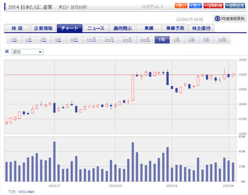Open the 適時開示 tab
Screen dimensions: 248x195
[x=122, y=28]
